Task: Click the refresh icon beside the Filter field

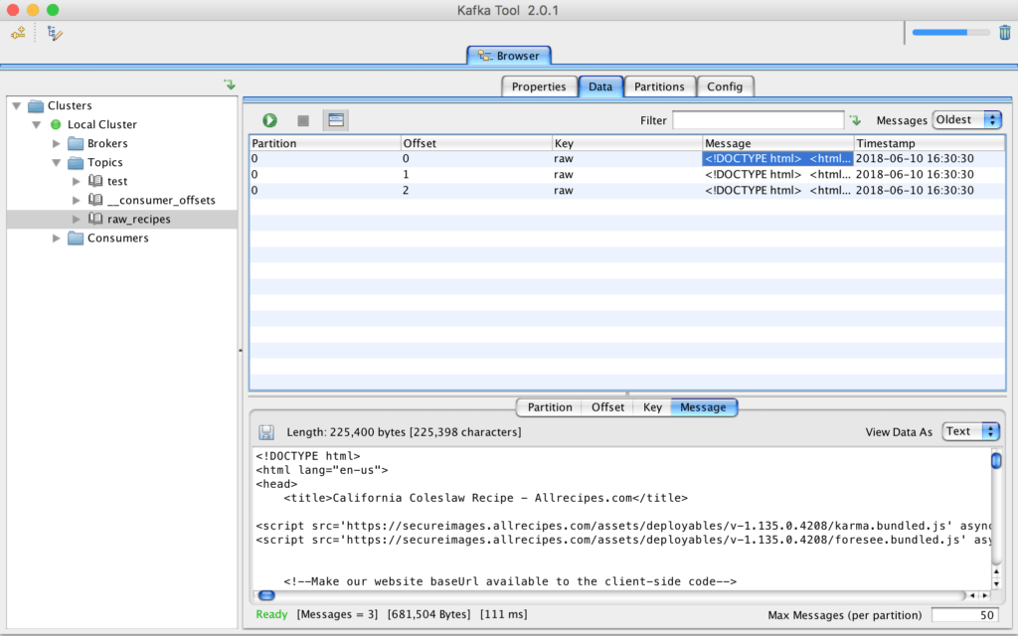Action: pos(855,119)
